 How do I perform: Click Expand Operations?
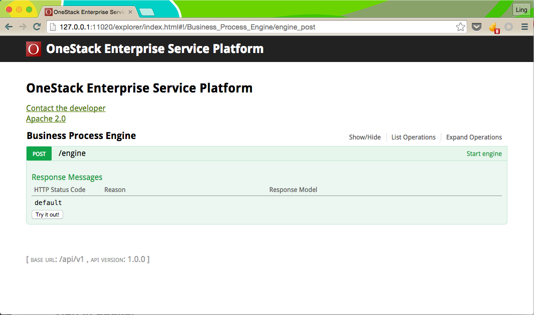point(474,137)
